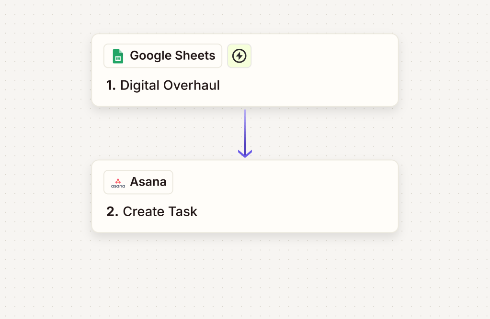
Task: Select the Google Sheets app badge
Action: (163, 56)
